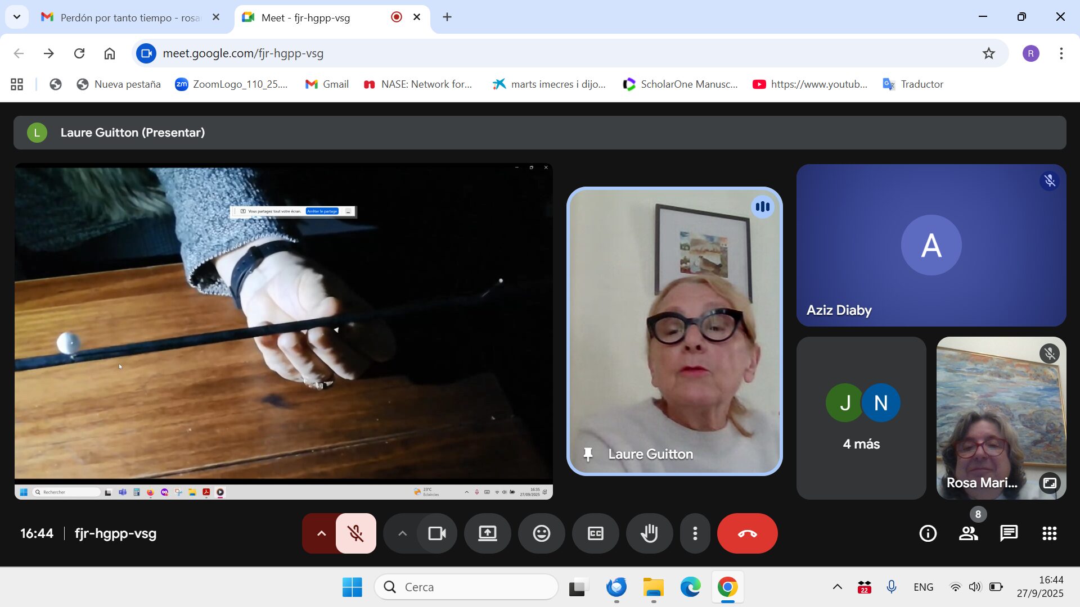Toggle the camera on or off
The width and height of the screenshot is (1080, 607).
pos(436,533)
